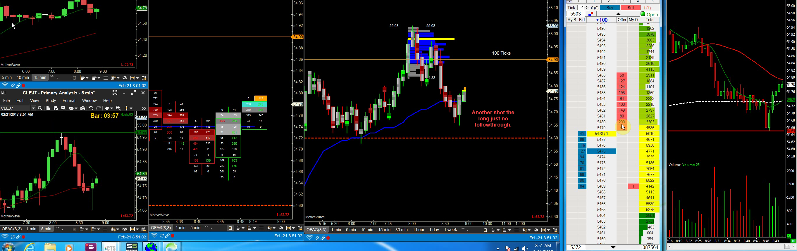The height and width of the screenshot is (251, 797).
Task: Click the 5475 price row in the ladder
Action: [x=601, y=151]
